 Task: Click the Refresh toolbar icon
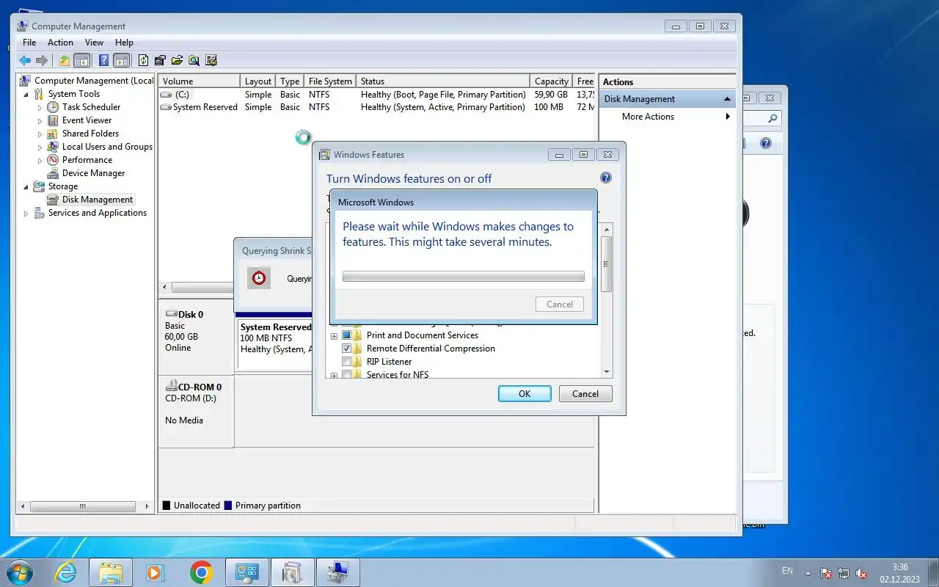[144, 60]
